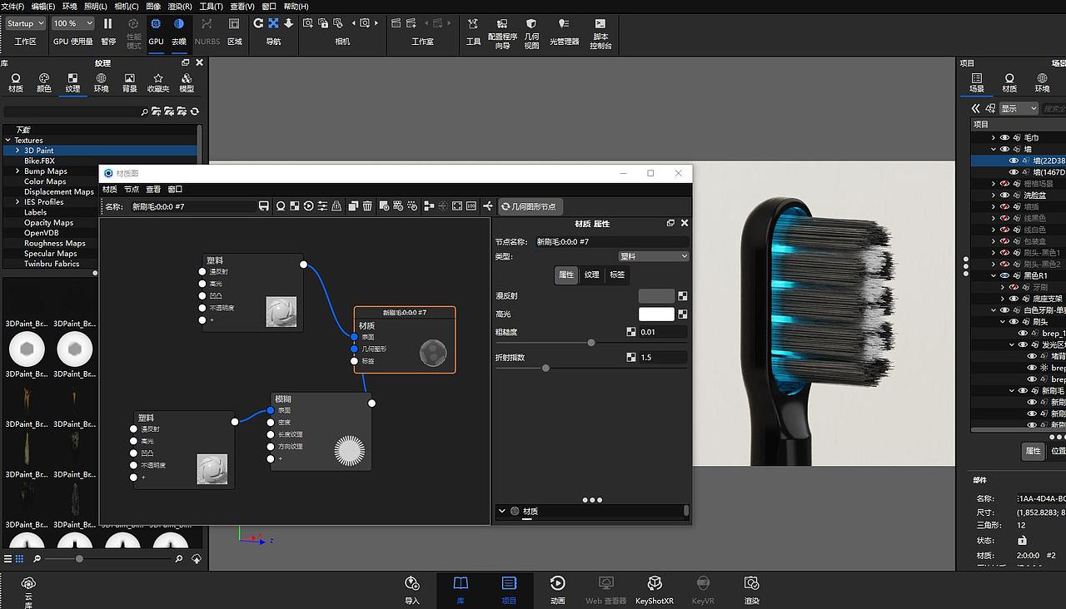Toggle visibility of 底座支架 item
This screenshot has height=609, width=1066.
(1014, 299)
